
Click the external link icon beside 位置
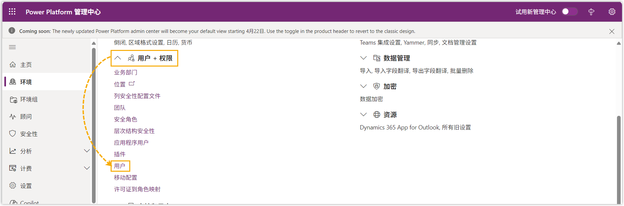(x=132, y=84)
